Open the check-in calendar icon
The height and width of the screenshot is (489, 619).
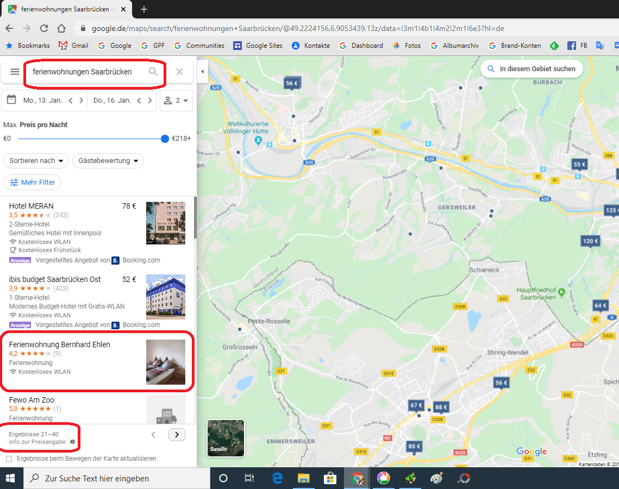click(x=11, y=99)
